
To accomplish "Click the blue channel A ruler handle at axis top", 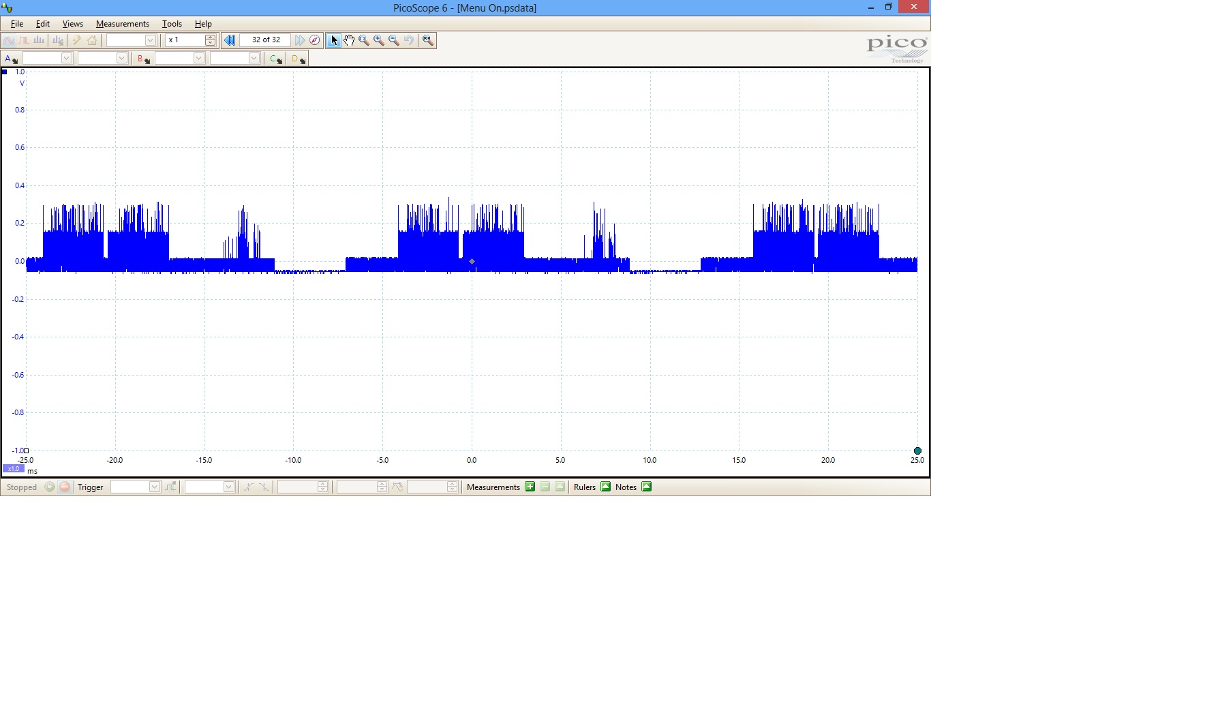I will point(4,72).
